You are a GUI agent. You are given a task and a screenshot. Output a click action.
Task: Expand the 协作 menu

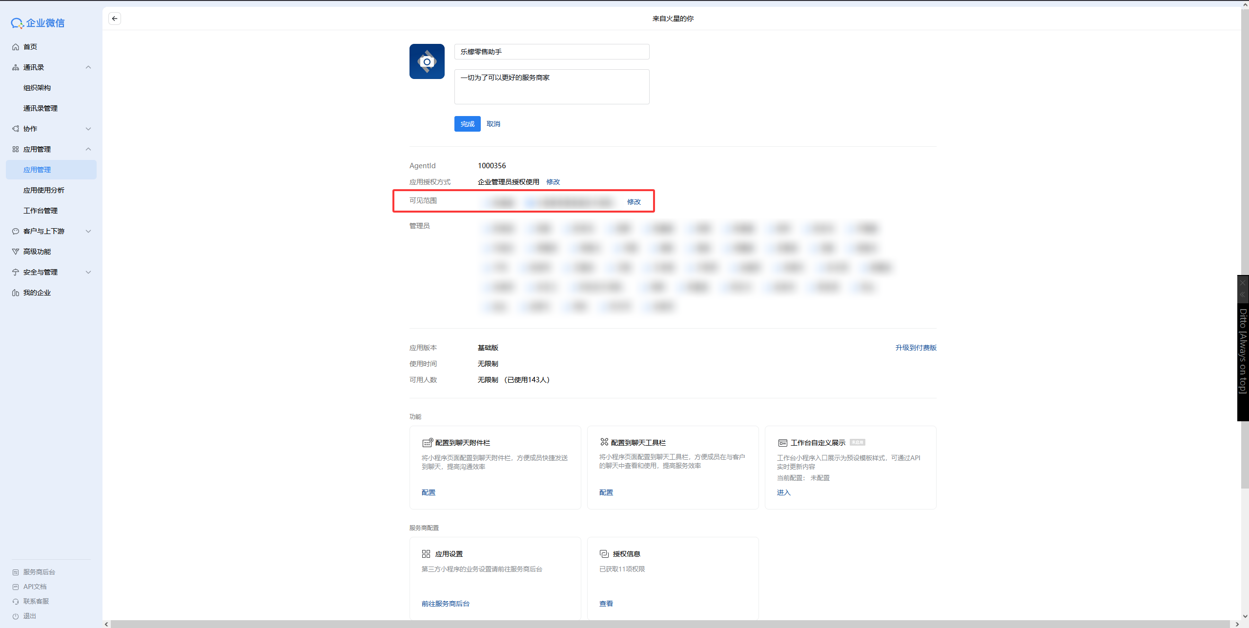pos(88,129)
